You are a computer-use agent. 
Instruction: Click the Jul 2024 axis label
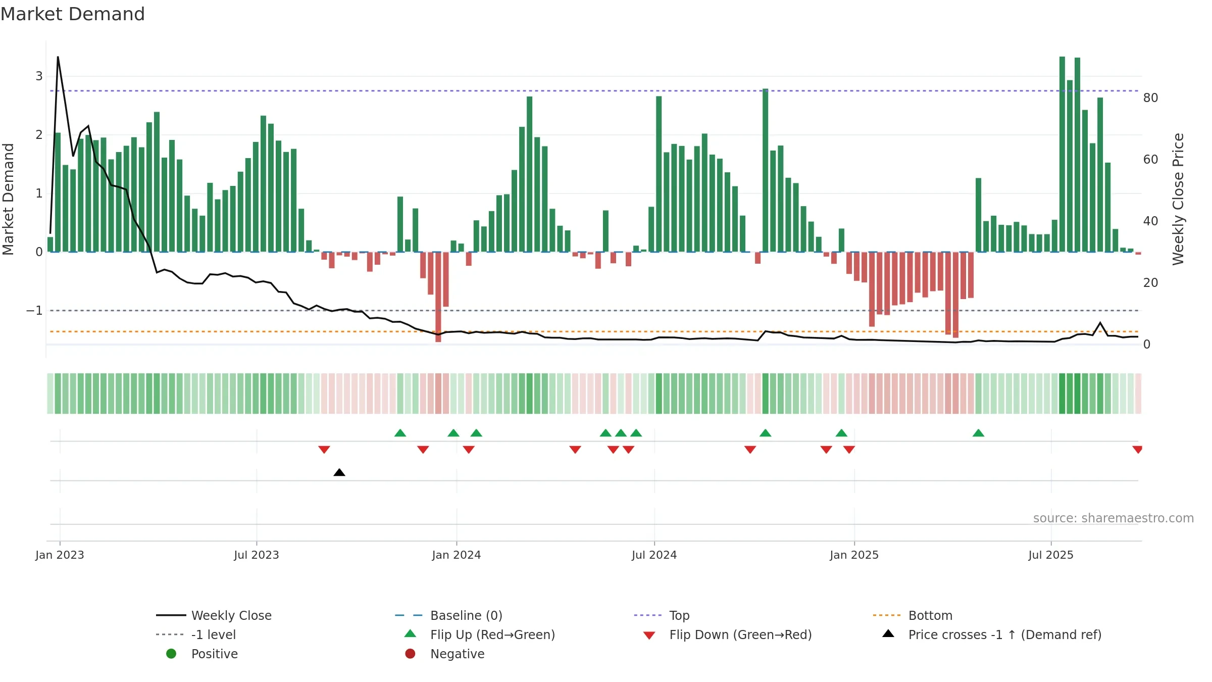[x=654, y=555]
